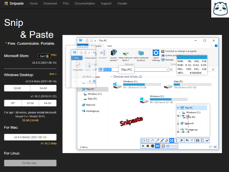This screenshot has height=172, width=229.
Task: Choose the small dot brush size
Action: point(143,146)
